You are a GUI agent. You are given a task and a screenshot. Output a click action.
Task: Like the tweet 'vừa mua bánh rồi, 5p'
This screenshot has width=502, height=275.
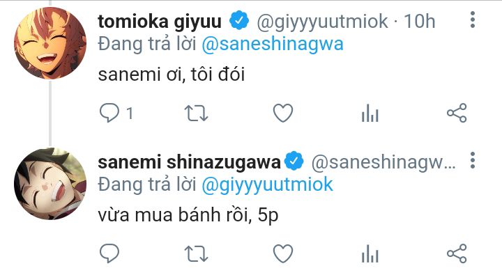(283, 254)
